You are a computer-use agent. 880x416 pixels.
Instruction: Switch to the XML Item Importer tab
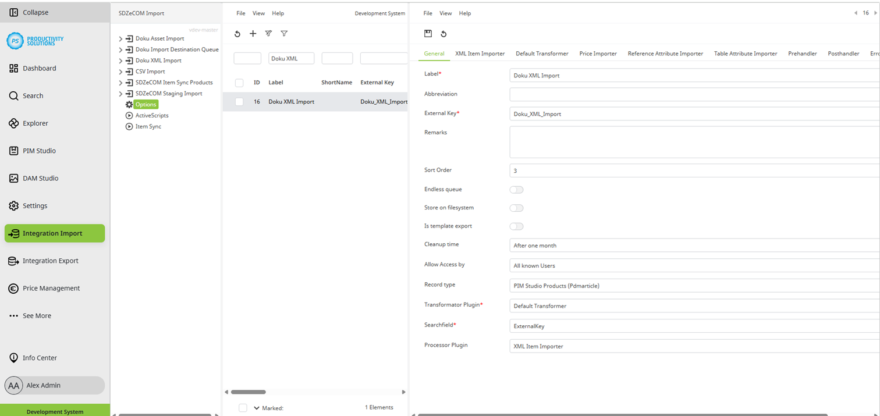(480, 53)
